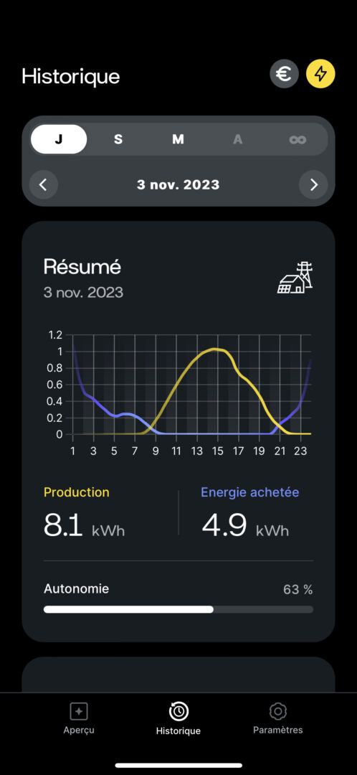Viewport: 357px width, 775px height.
Task: Select the A year period
Action: (238, 139)
